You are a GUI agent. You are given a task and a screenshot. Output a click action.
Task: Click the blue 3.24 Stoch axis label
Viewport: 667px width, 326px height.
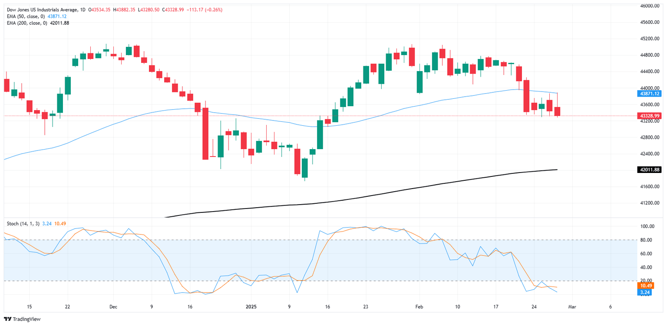(x=645, y=293)
